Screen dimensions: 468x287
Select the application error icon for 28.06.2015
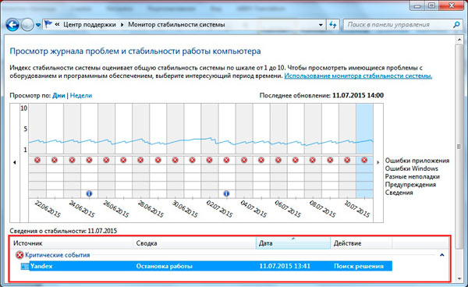[140, 160]
